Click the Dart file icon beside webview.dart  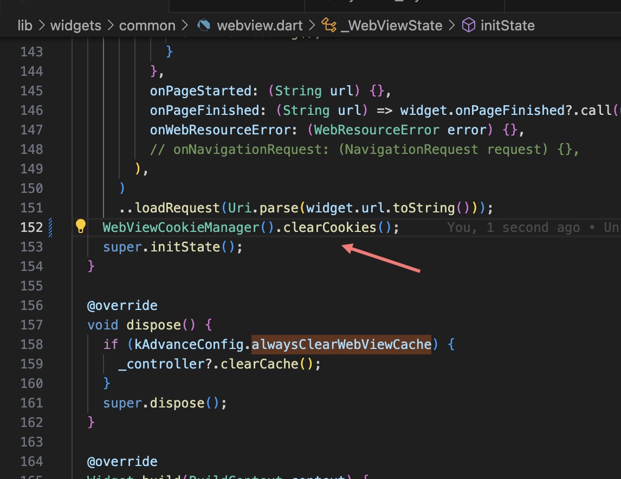[x=203, y=25]
